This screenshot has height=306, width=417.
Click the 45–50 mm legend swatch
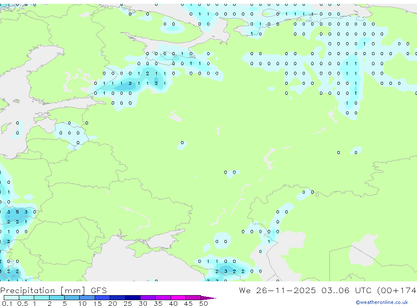(193, 298)
